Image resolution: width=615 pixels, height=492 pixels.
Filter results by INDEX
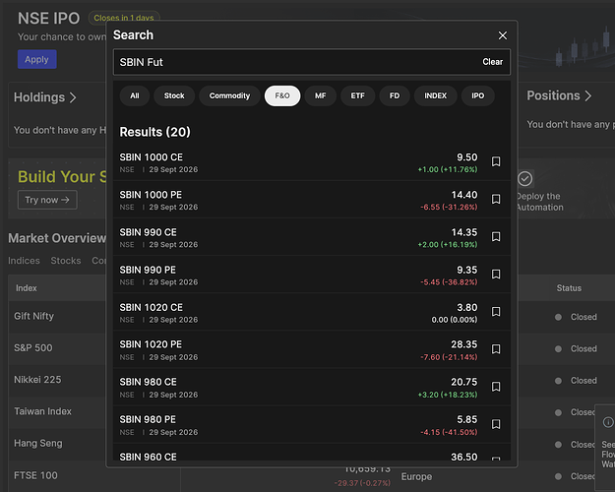[435, 95]
